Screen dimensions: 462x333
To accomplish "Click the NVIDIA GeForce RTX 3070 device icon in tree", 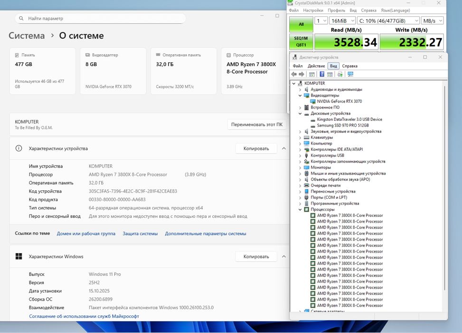I will (313, 101).
